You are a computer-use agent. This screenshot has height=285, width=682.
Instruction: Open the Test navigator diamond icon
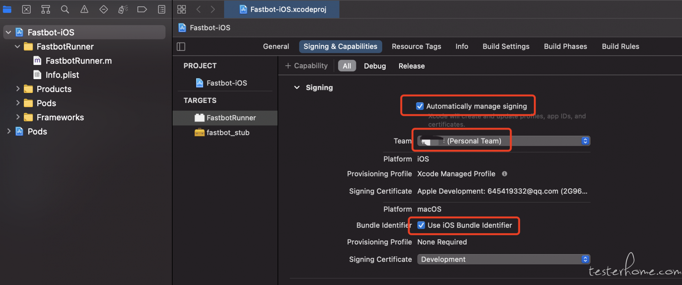[103, 10]
